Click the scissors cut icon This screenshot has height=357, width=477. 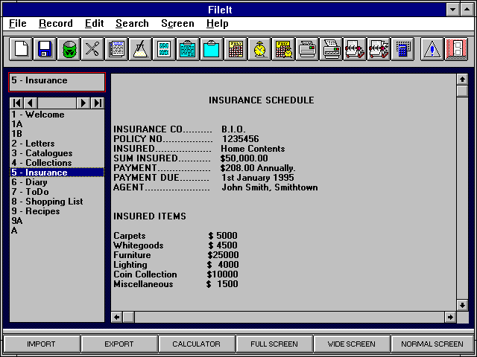pos(92,50)
